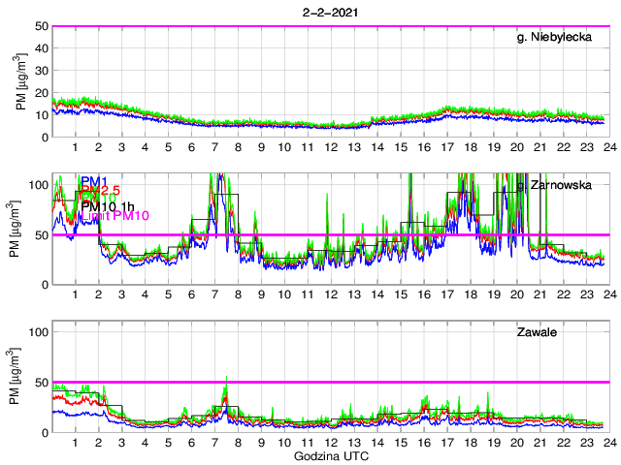Click the 100 y-tick on the middle chart
621x465 pixels.
click(38, 183)
